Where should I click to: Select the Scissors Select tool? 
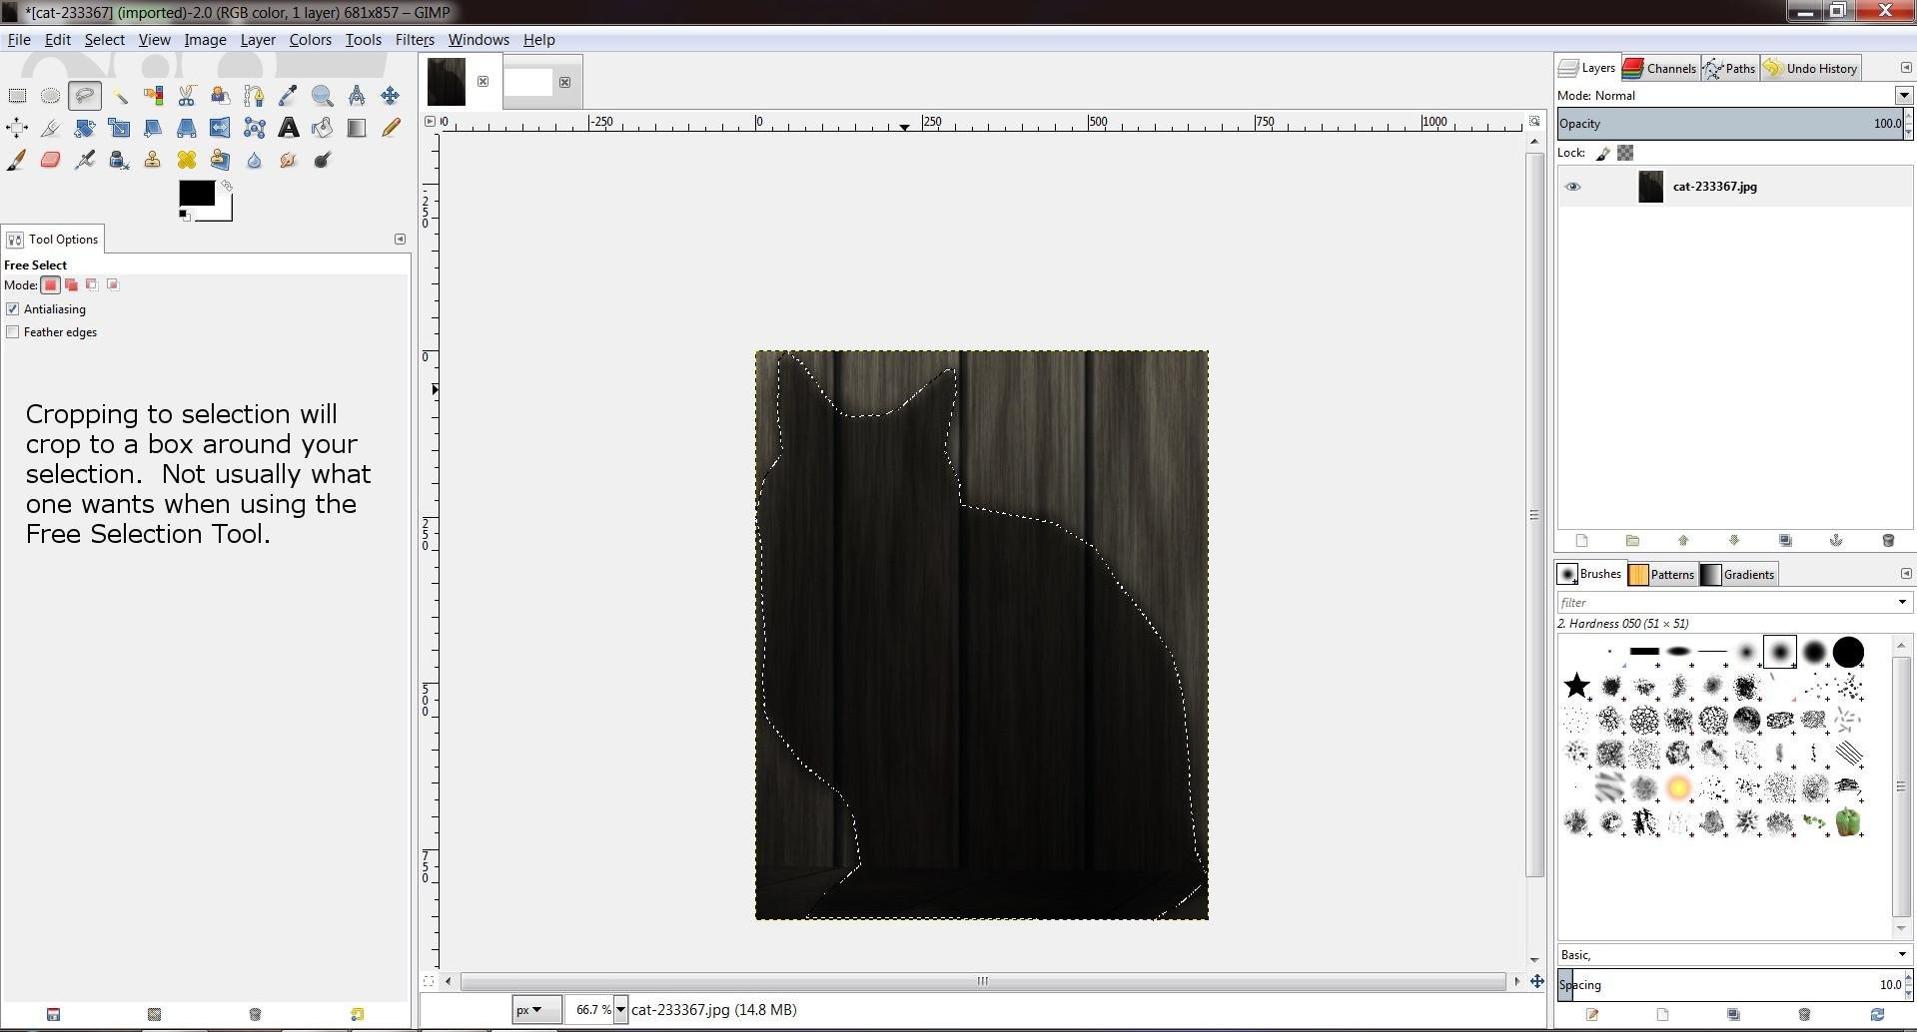187,96
